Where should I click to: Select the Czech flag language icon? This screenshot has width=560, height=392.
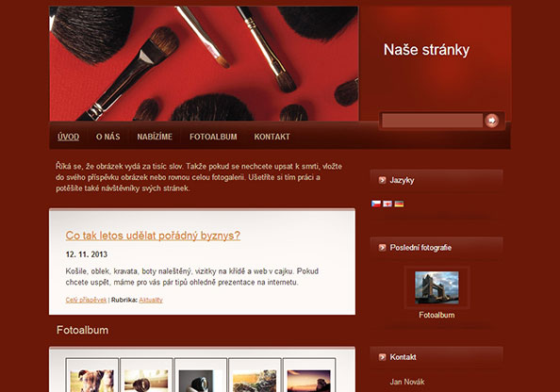(x=376, y=204)
